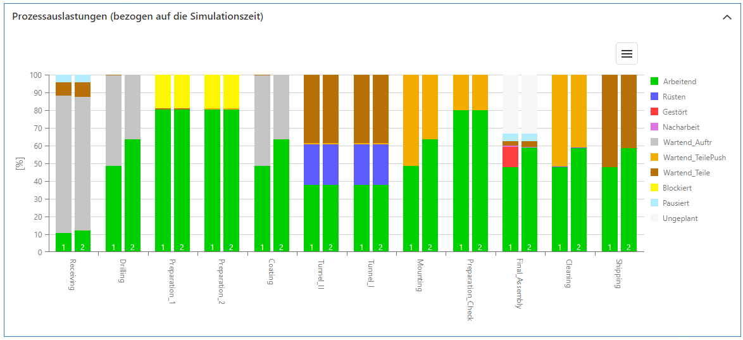Image resolution: width=743 pixels, height=340 pixels.
Task: Click the Prozessauslastungen panel title
Action: [x=138, y=16]
